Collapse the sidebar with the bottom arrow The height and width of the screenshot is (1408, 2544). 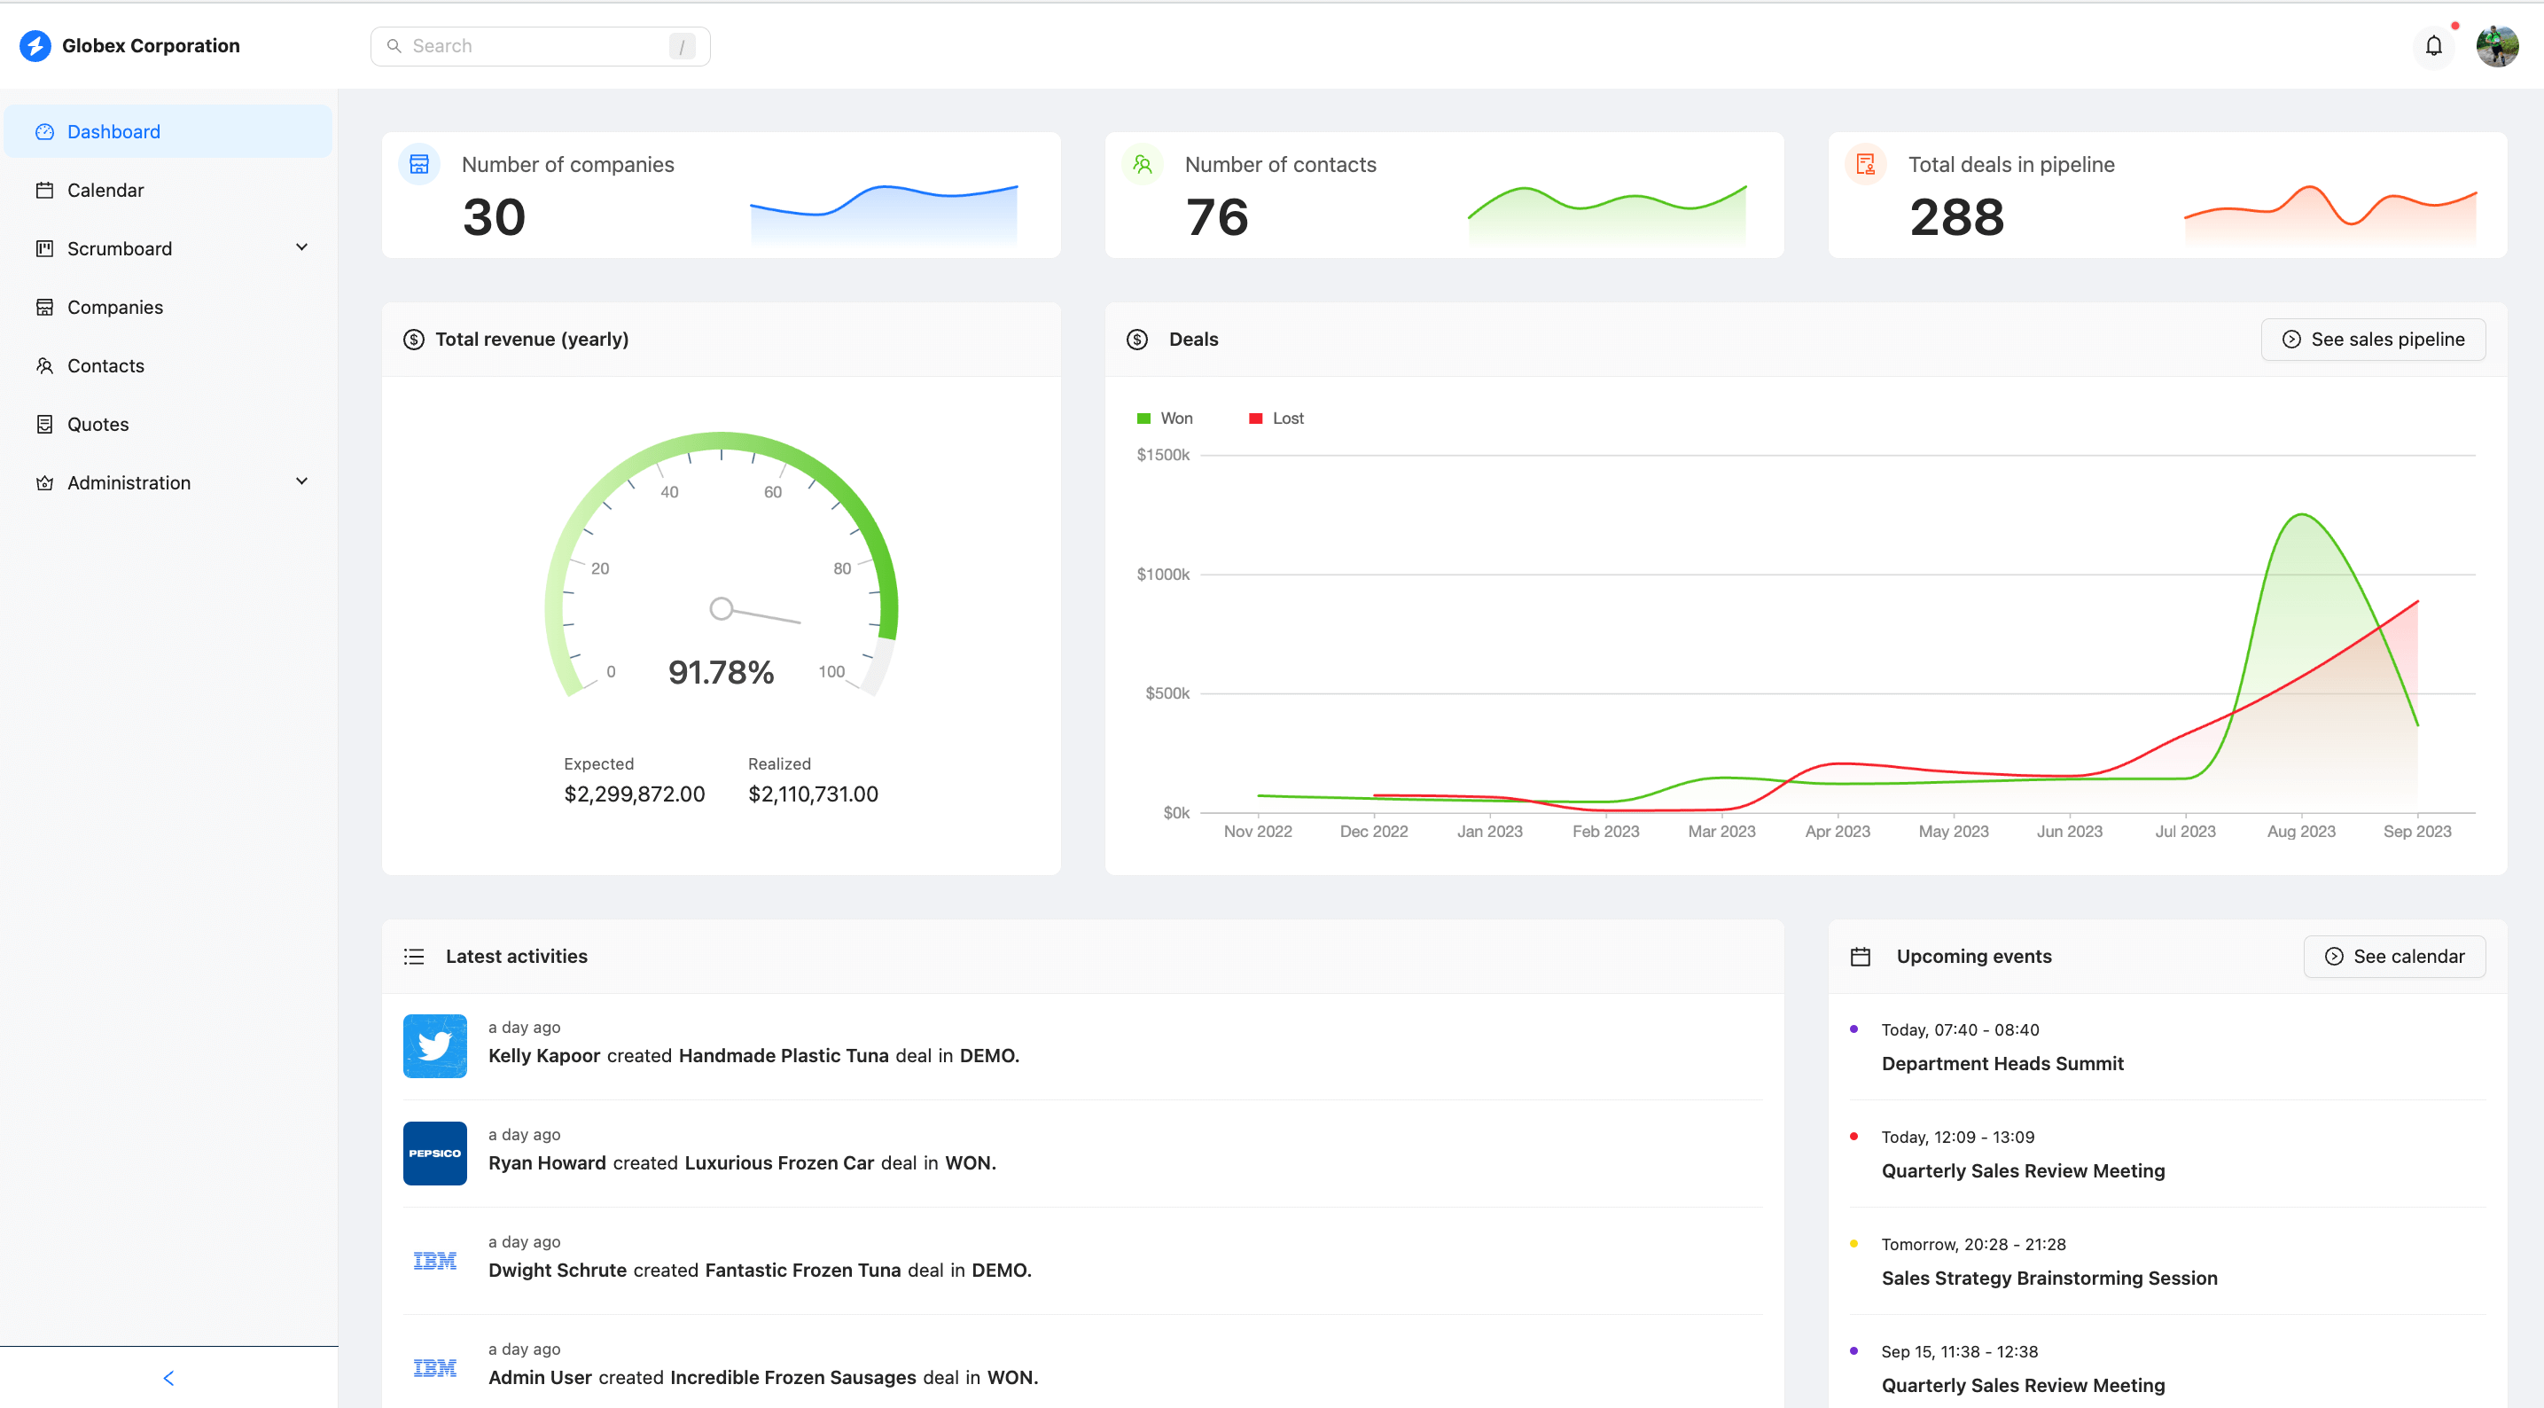[168, 1379]
